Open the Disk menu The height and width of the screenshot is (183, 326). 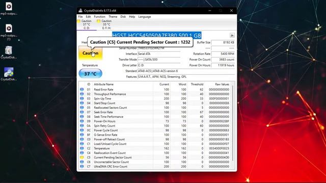pos(123,17)
